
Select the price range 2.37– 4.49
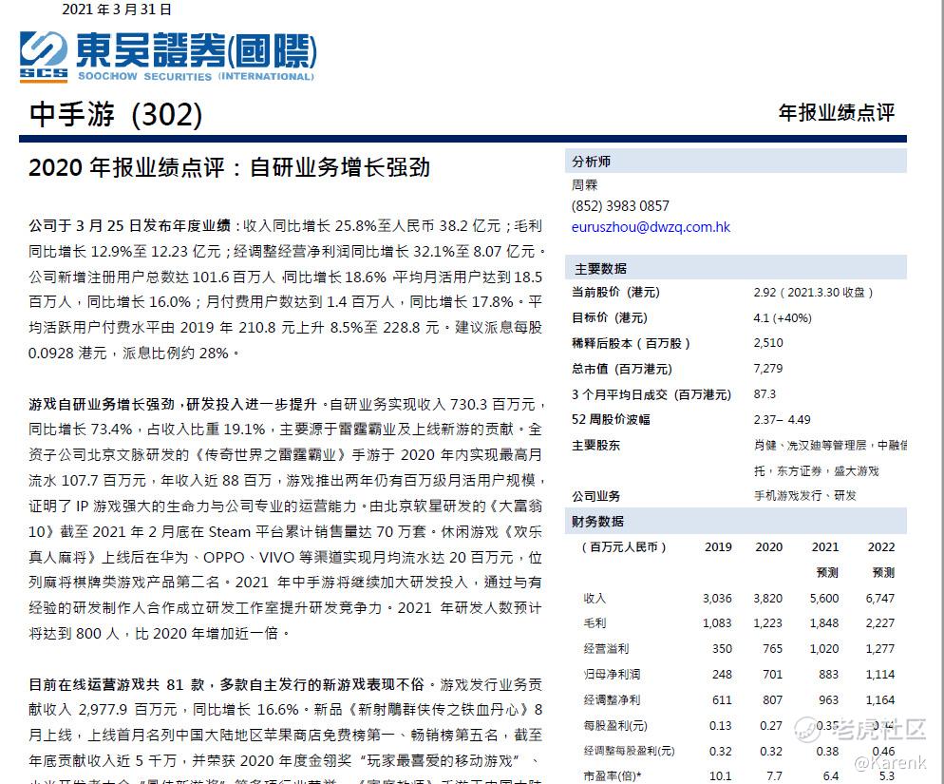[x=782, y=419]
